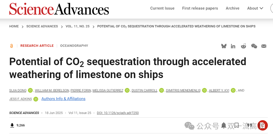Email this article using envelope icon
The image size is (273, 137).
coord(264,46)
